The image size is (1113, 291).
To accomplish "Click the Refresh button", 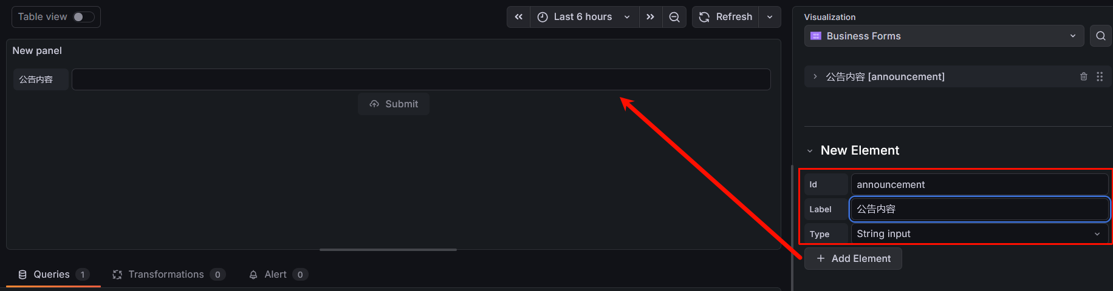I will [726, 17].
